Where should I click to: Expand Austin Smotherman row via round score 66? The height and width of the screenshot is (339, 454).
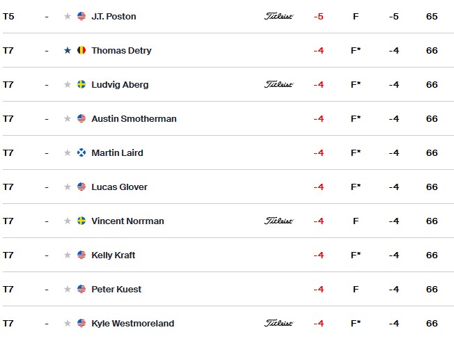[432, 119]
